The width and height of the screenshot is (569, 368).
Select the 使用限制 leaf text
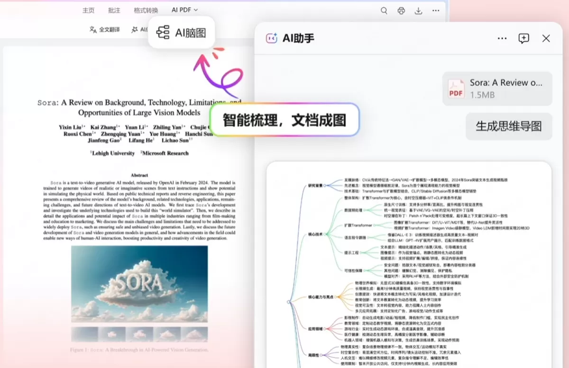[399, 364]
